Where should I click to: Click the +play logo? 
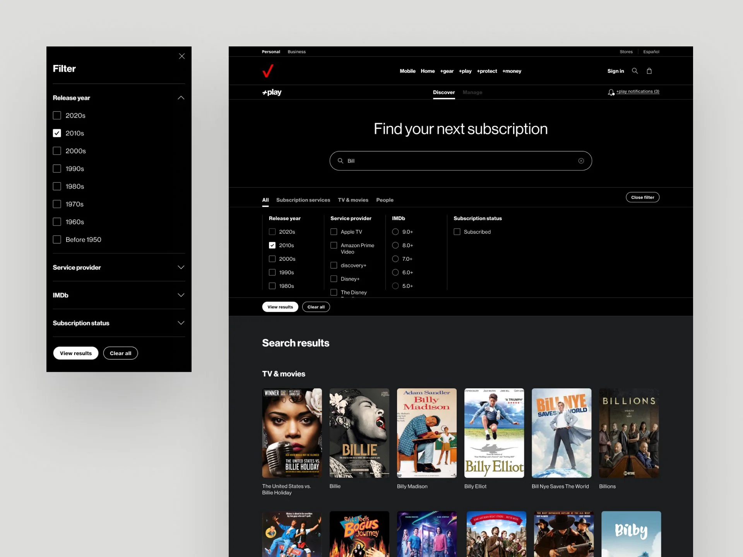[x=272, y=92]
